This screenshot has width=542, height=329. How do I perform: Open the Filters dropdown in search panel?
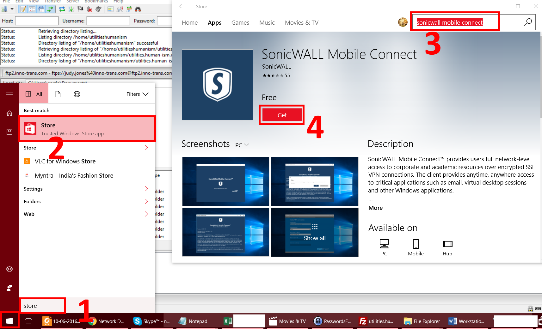tap(137, 94)
